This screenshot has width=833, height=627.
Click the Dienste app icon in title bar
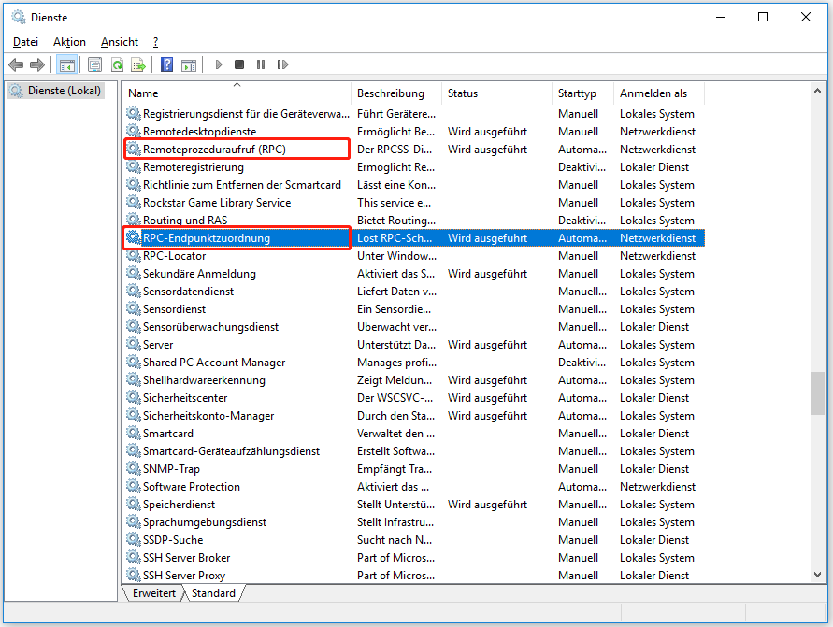pyautogui.click(x=19, y=17)
